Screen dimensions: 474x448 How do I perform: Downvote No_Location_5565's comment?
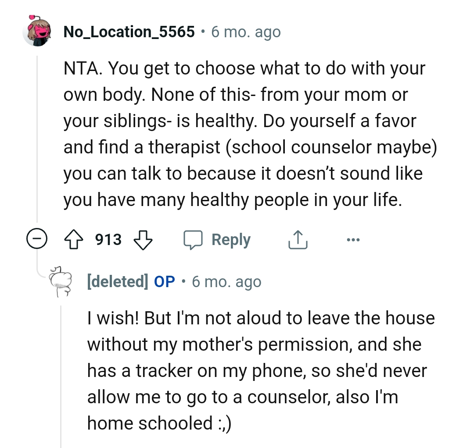[x=144, y=239]
